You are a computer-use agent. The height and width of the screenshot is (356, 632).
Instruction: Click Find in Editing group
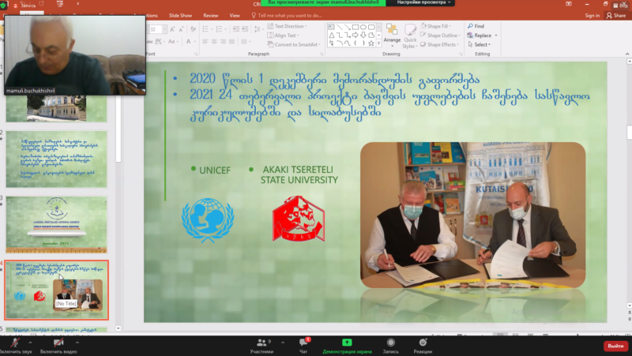coord(476,26)
